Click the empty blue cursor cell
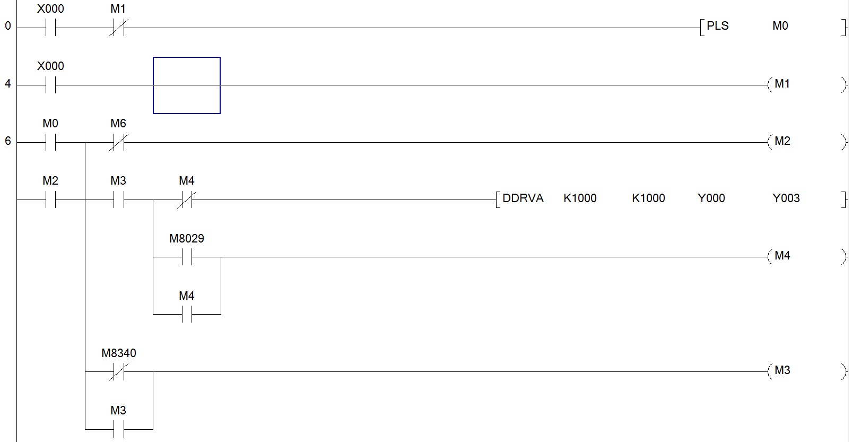The height and width of the screenshot is (442, 852). 187,85
